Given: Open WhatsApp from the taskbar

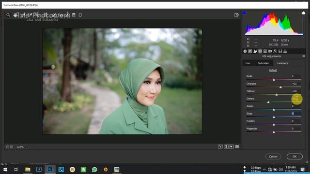Looking at the screenshot, I should coord(94,170).
